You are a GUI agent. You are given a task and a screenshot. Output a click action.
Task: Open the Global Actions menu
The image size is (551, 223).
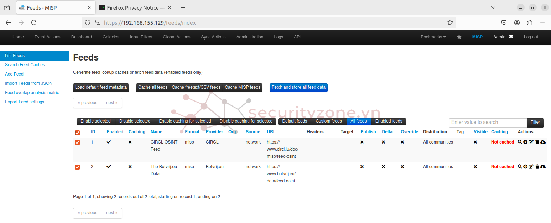(177, 37)
